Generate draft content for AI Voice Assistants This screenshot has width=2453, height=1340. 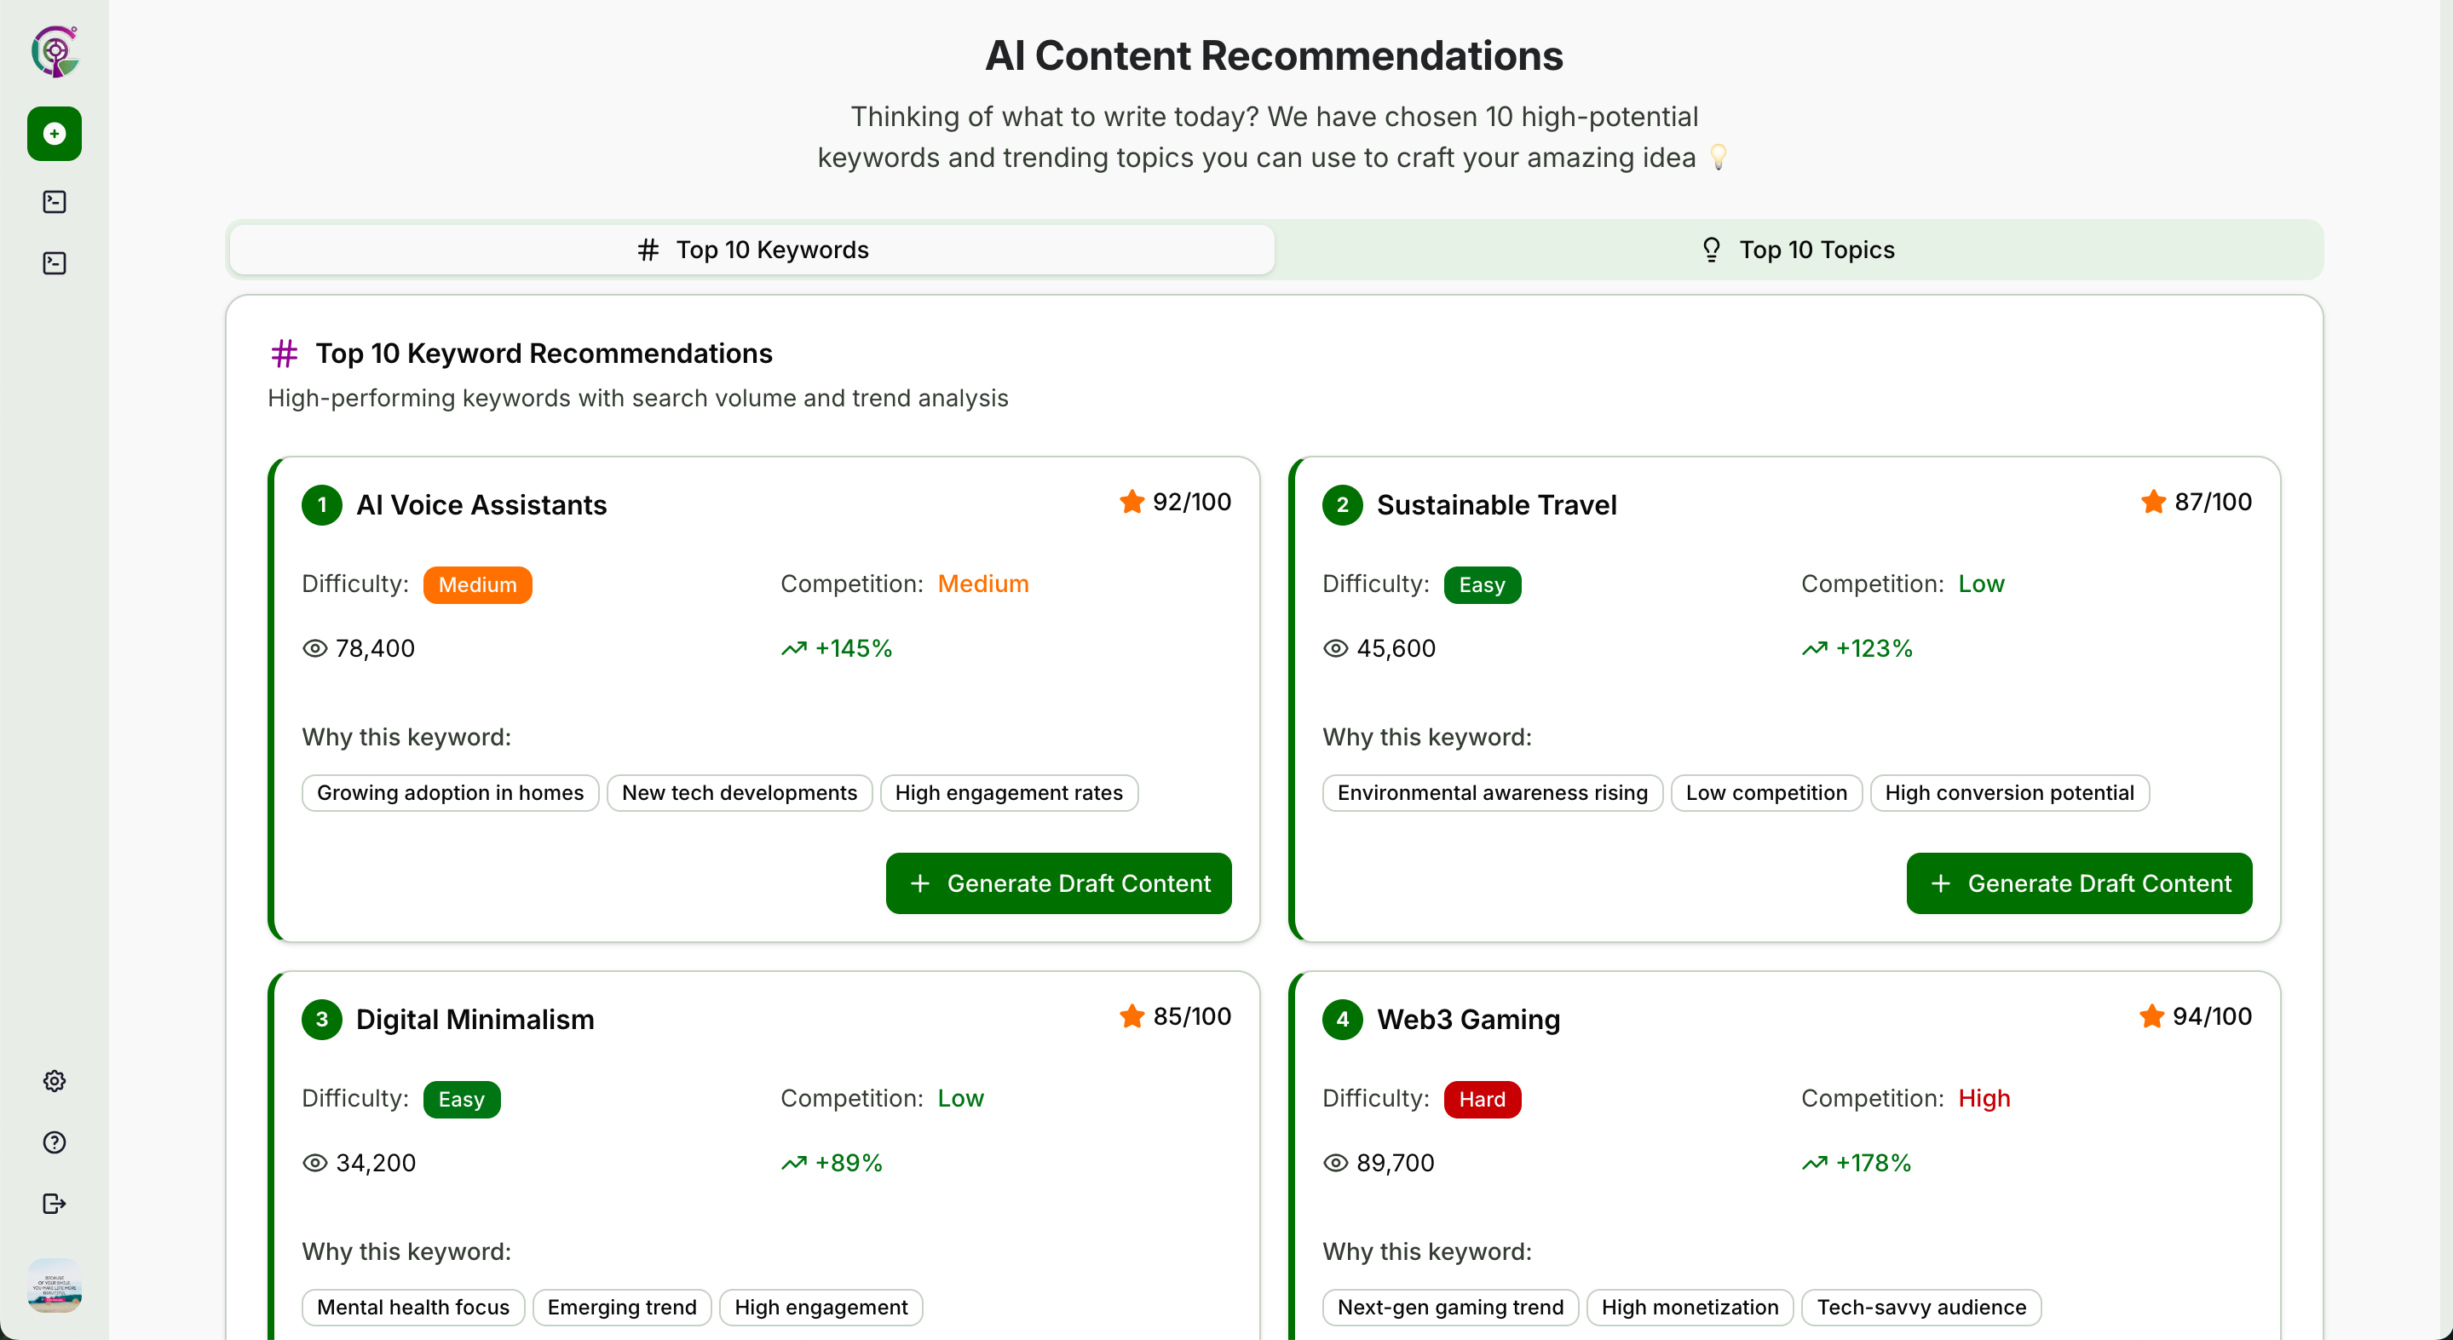pos(1058,883)
